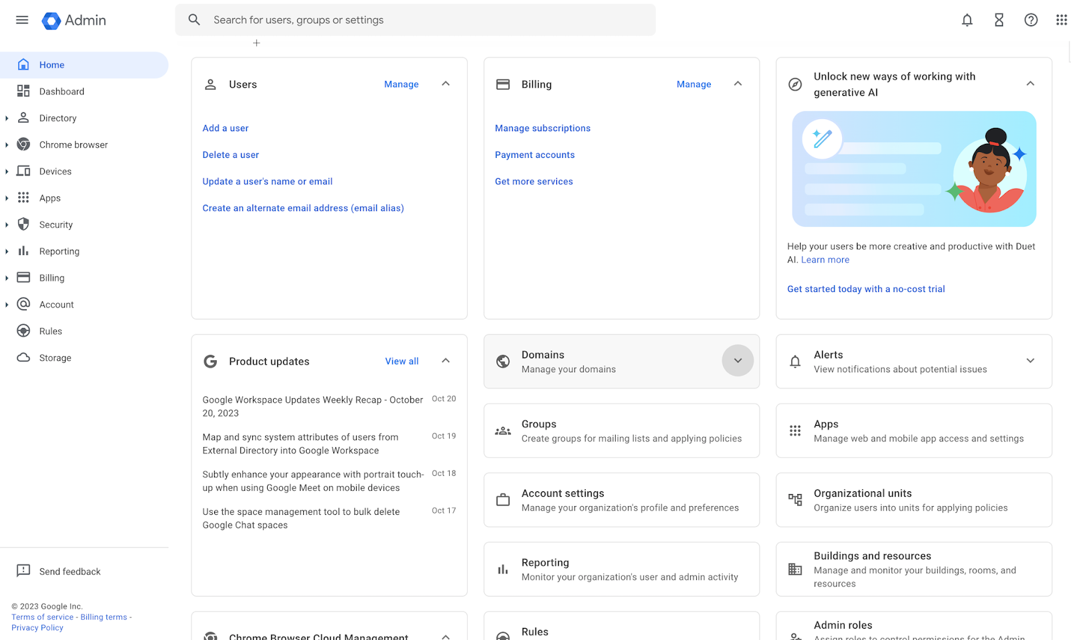Click Manage link on Users card
The image size is (1071, 640).
point(402,84)
